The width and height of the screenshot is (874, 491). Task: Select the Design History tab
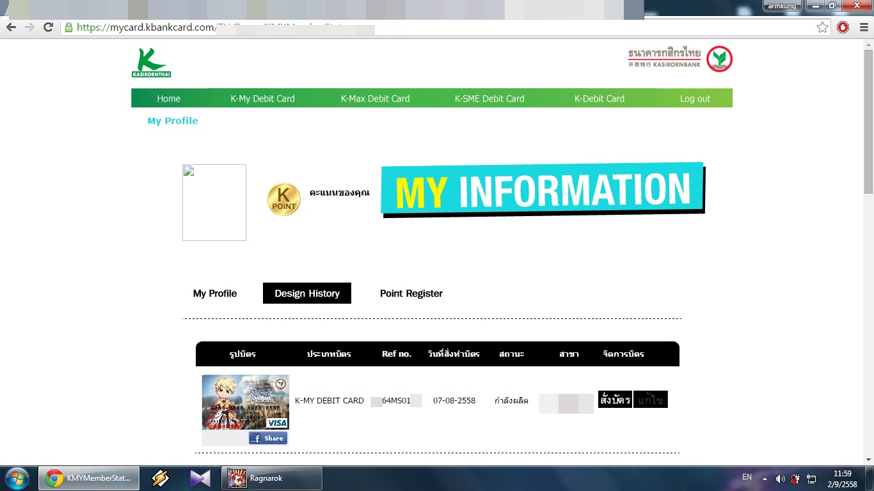click(x=307, y=293)
